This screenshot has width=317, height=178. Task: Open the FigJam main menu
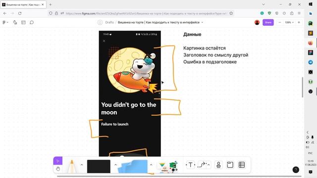click(5, 22)
